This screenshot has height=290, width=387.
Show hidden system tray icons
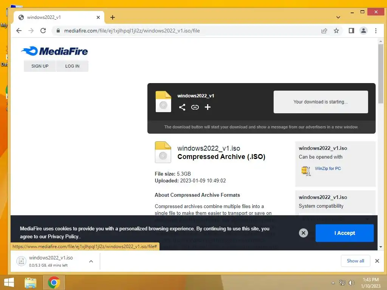click(333, 283)
